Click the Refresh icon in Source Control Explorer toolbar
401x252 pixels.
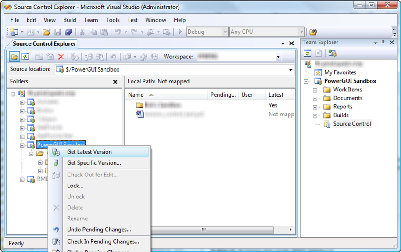[x=25, y=57]
